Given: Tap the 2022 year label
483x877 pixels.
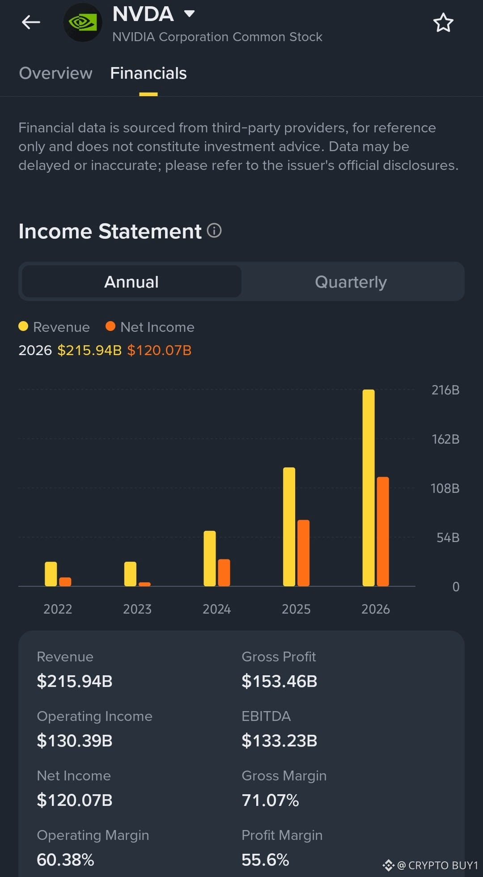Looking at the screenshot, I should tap(58, 609).
